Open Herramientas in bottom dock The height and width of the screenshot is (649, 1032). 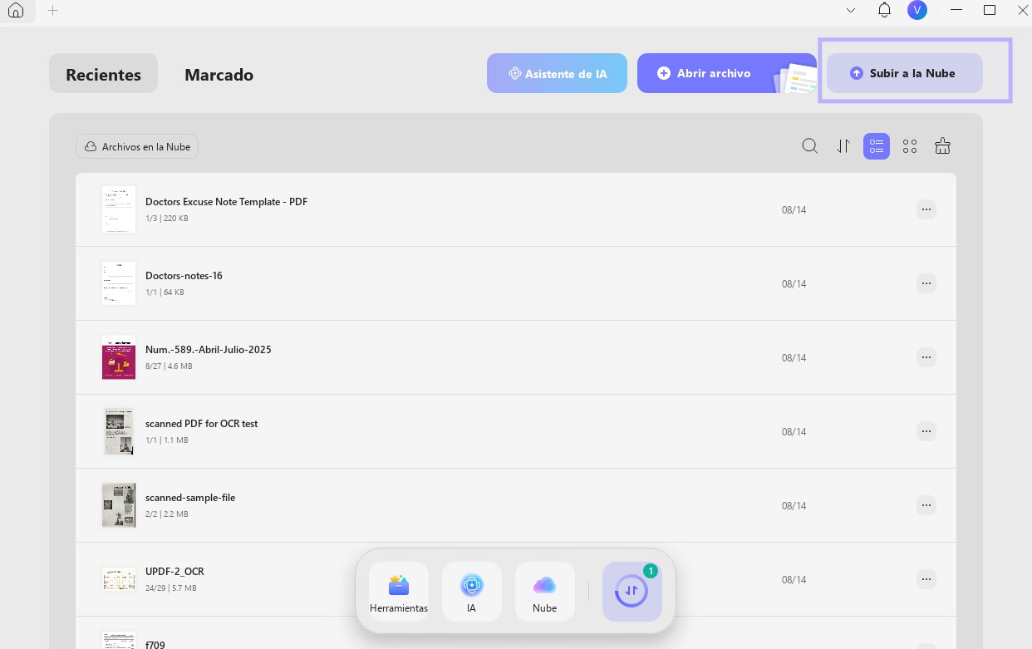399,592
